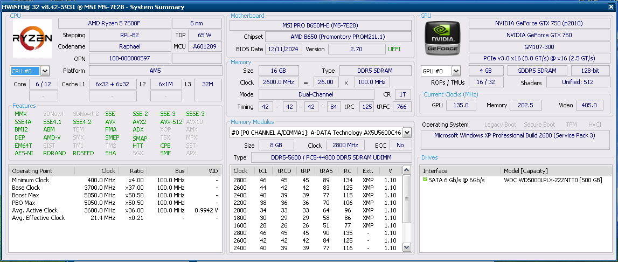Click the Interface column header in Drives
The height and width of the screenshot is (262, 618).
pyautogui.click(x=460, y=171)
